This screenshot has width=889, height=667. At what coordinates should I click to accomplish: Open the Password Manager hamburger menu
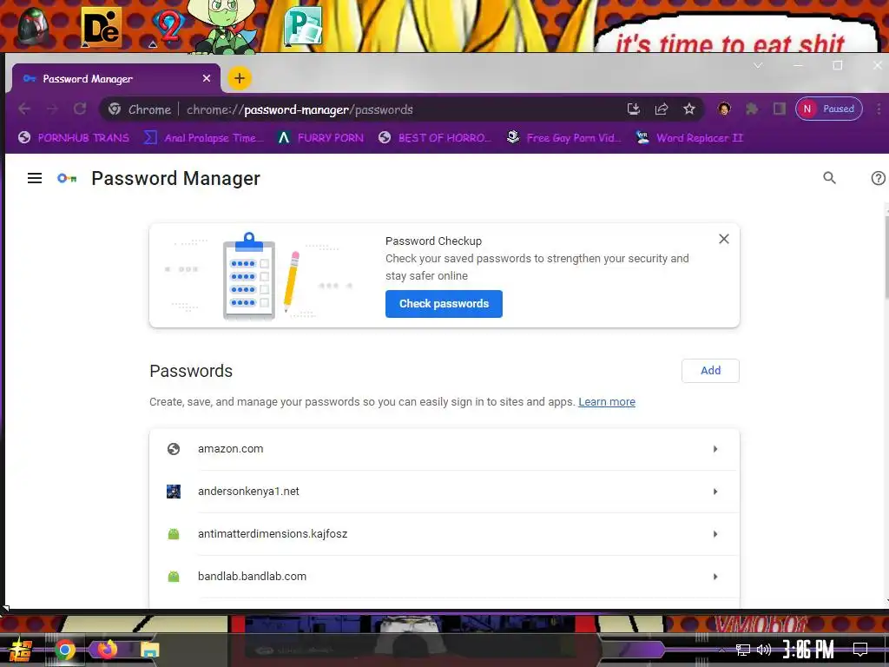35,178
